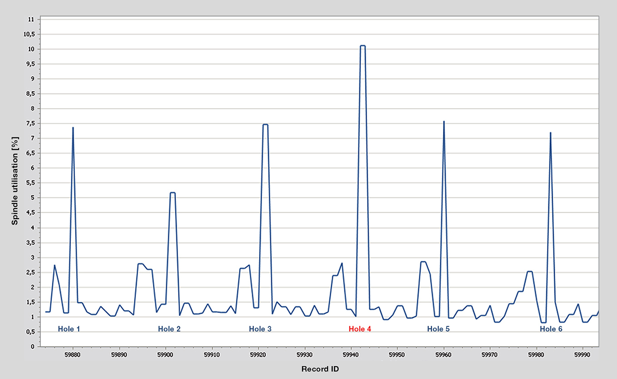
Task: Click y-axis tick label 2,5
Action: (30, 272)
